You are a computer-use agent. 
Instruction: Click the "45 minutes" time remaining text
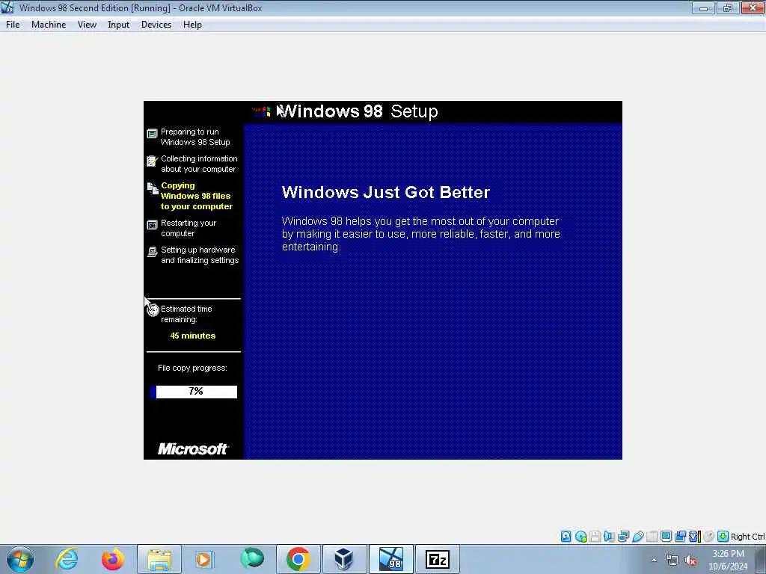tap(192, 336)
